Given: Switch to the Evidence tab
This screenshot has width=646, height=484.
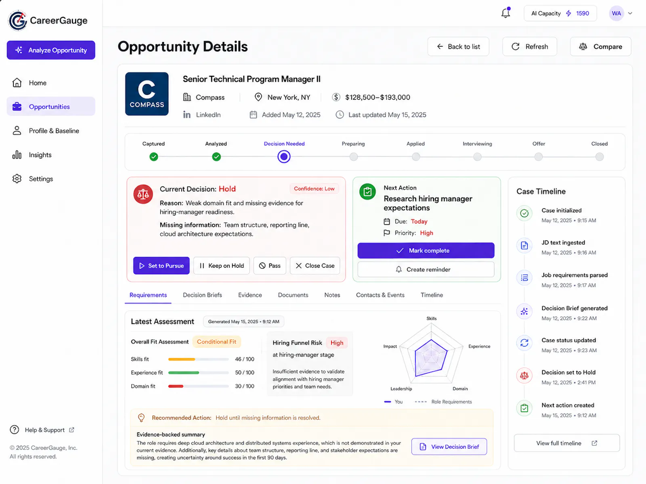Looking at the screenshot, I should 250,295.
